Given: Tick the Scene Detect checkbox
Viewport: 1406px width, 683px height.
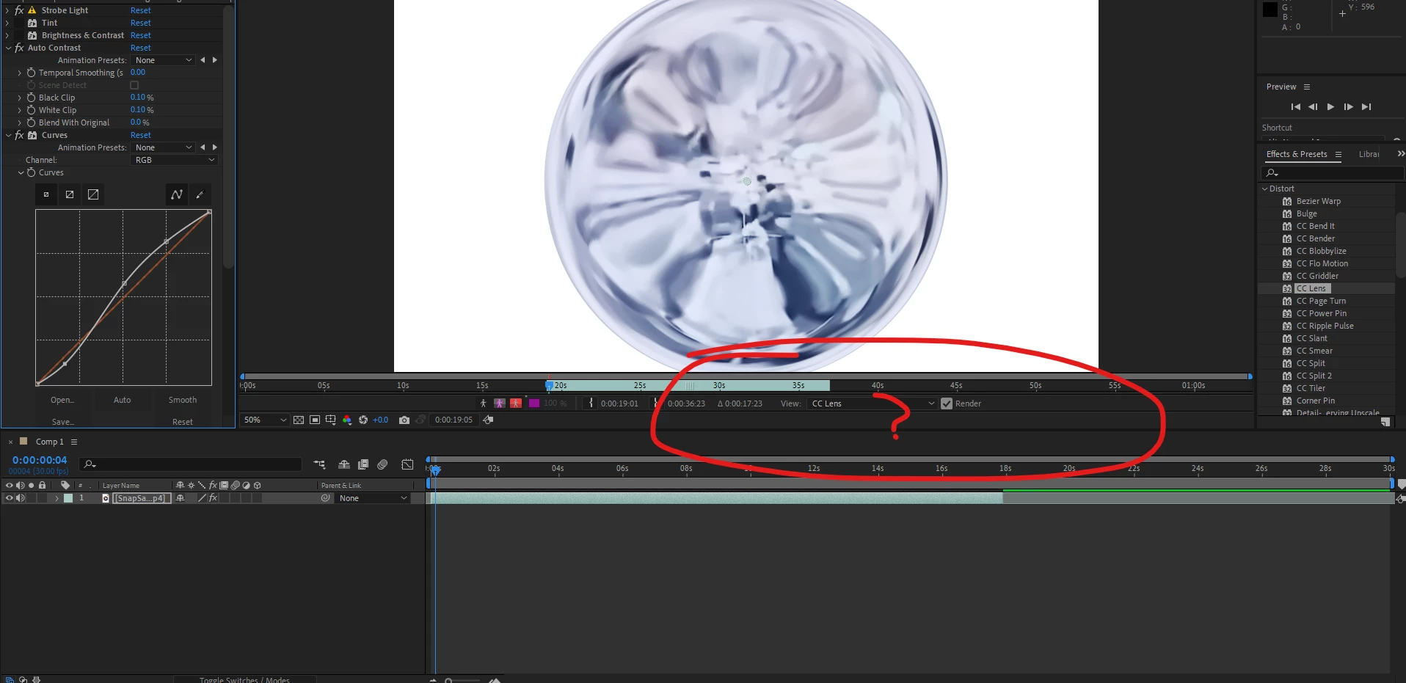Looking at the screenshot, I should coord(134,85).
